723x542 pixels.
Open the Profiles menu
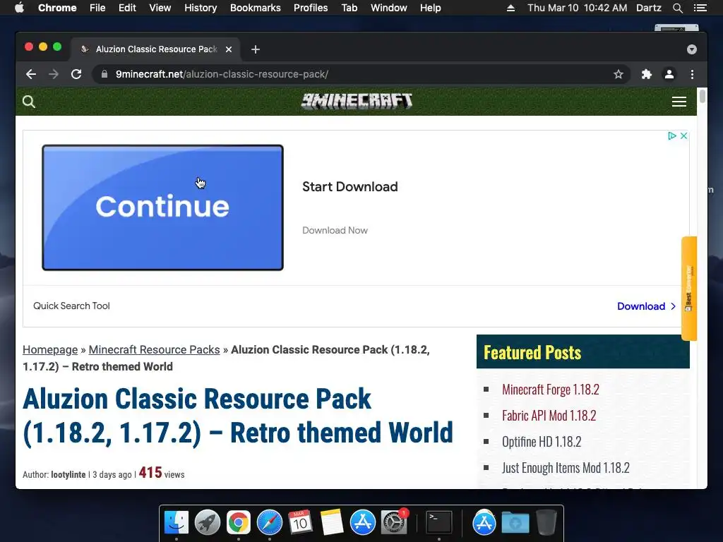click(x=311, y=8)
